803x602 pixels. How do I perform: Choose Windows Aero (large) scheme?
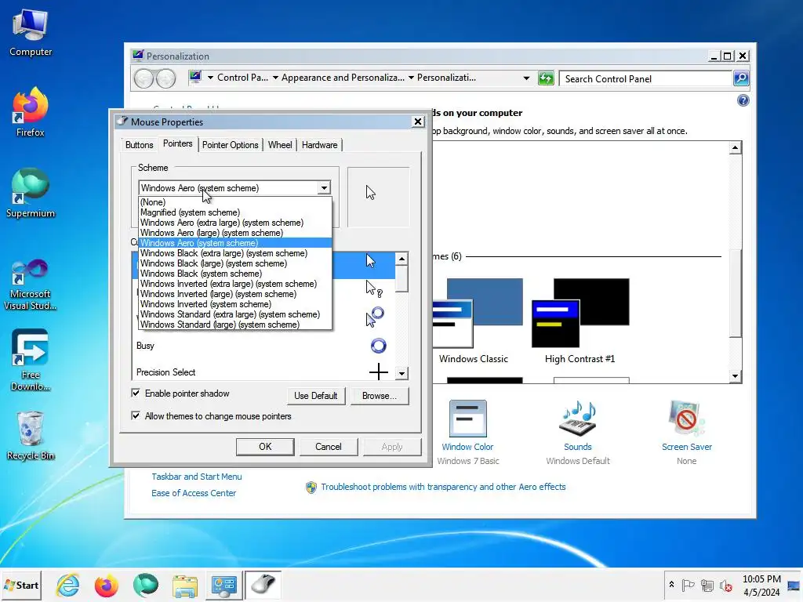[235, 233]
